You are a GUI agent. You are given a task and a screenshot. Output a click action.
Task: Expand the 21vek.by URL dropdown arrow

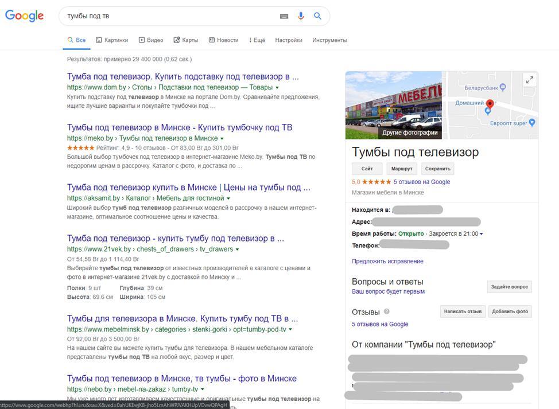(x=237, y=250)
